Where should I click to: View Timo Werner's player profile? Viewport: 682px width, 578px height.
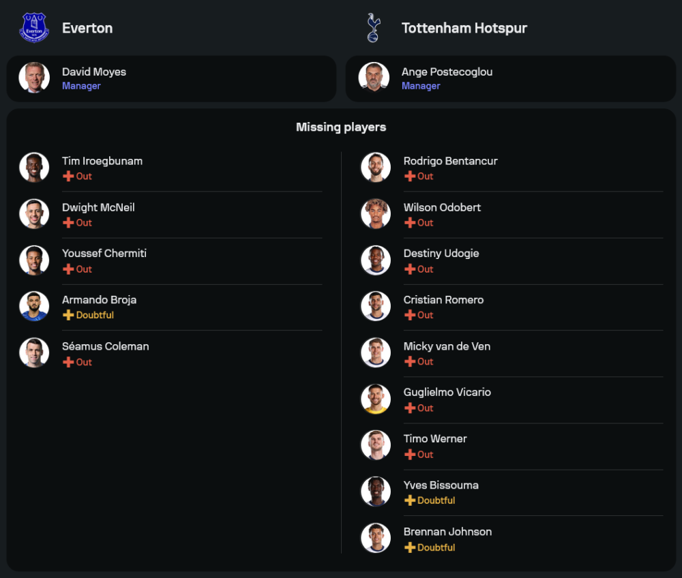coord(435,439)
